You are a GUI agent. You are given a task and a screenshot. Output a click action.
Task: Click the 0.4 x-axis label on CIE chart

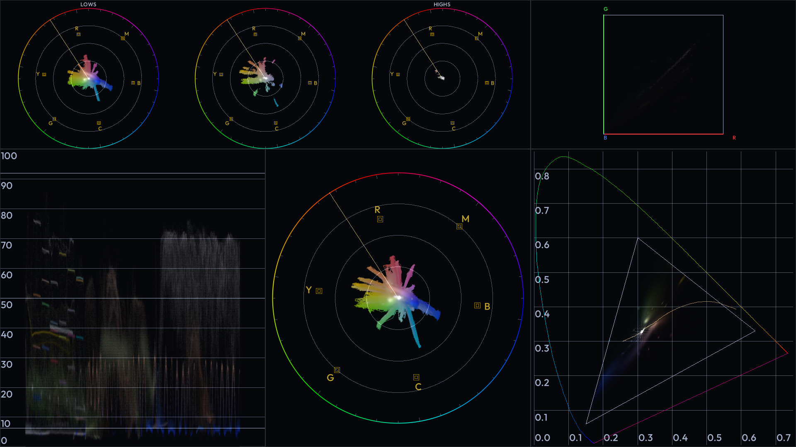[680, 438]
